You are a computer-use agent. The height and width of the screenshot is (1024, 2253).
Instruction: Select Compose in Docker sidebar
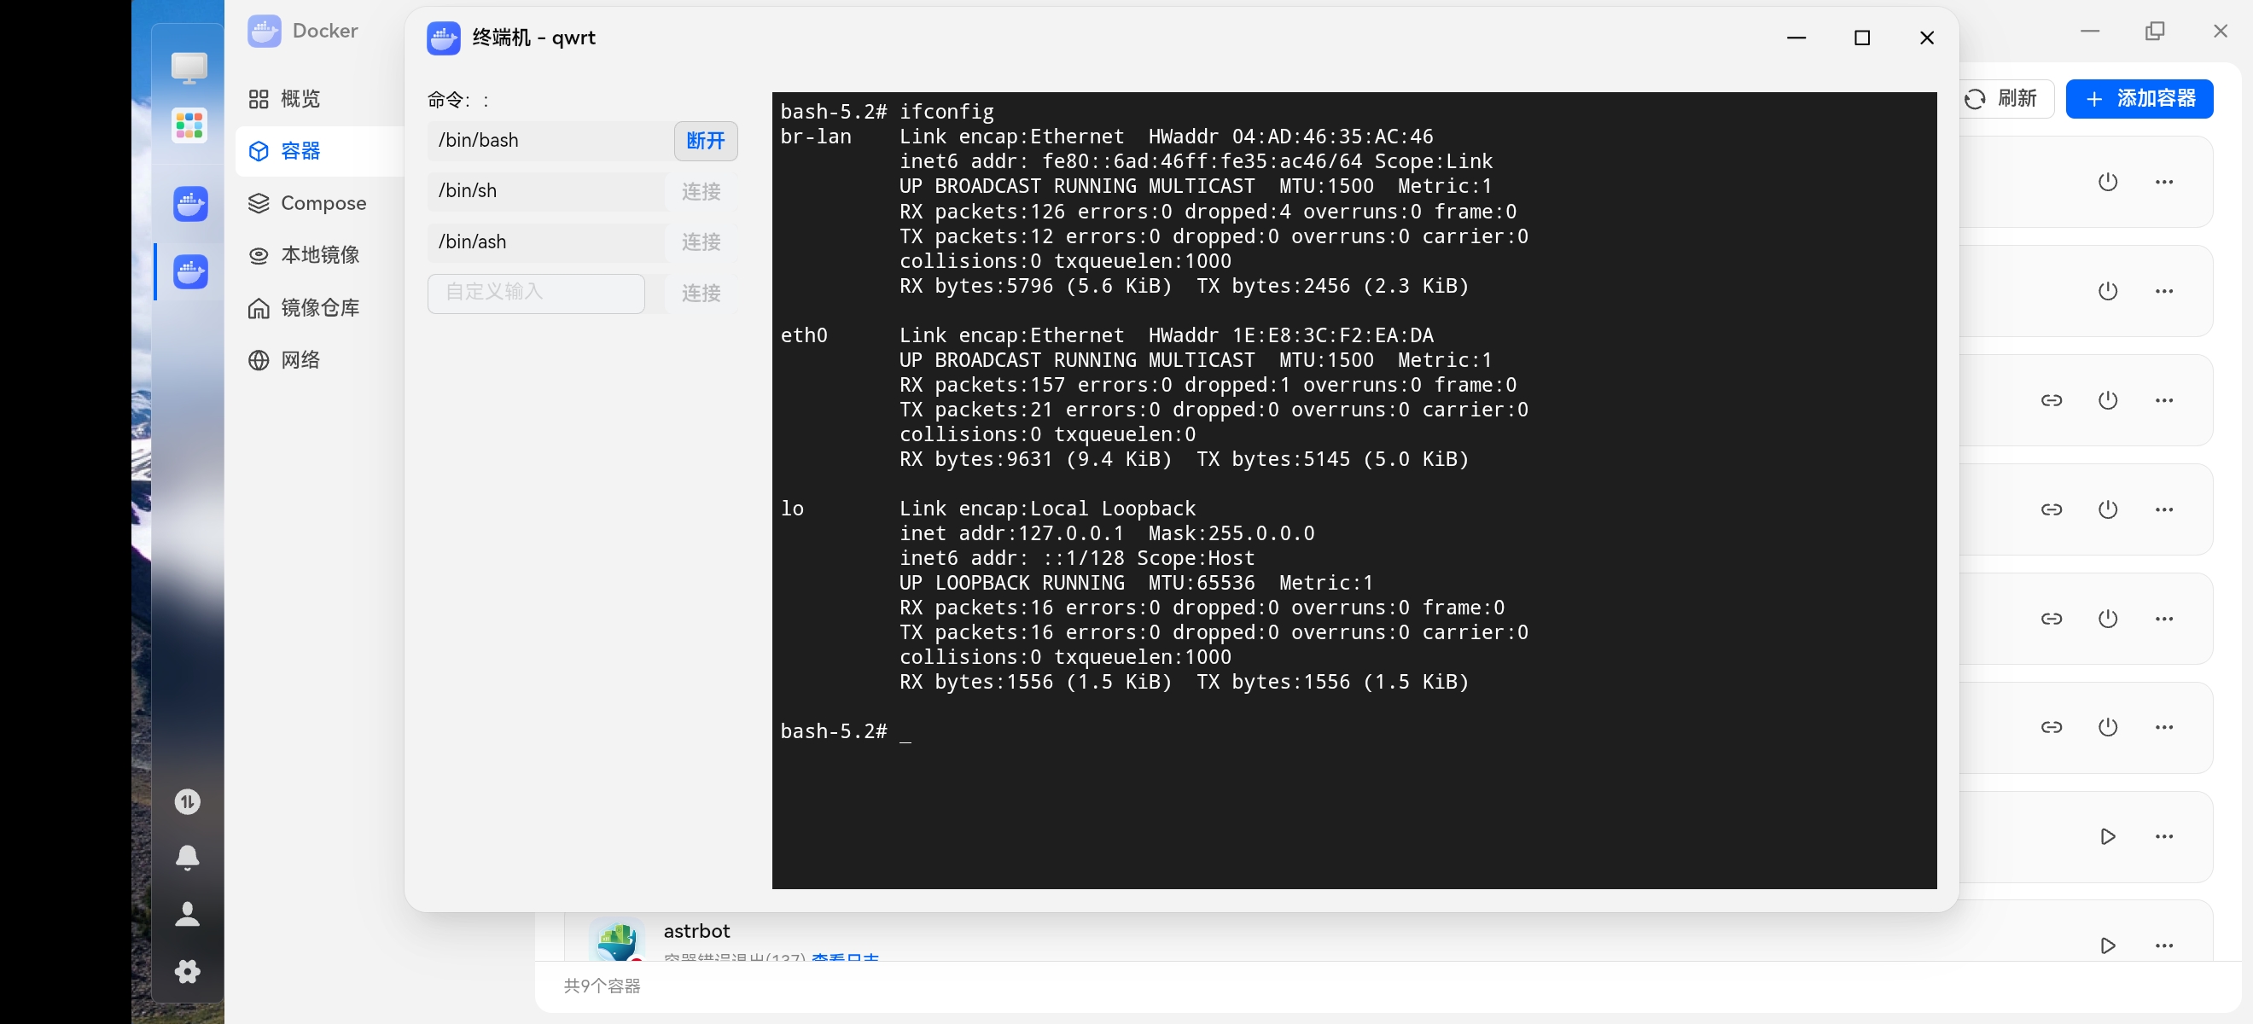click(x=307, y=203)
